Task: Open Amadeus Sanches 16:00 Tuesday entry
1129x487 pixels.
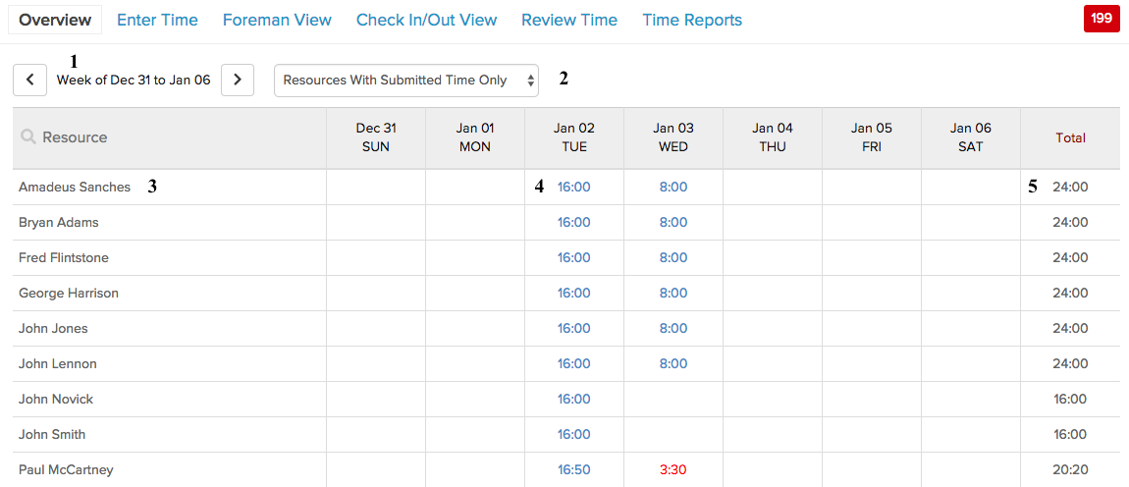Action: [574, 188]
